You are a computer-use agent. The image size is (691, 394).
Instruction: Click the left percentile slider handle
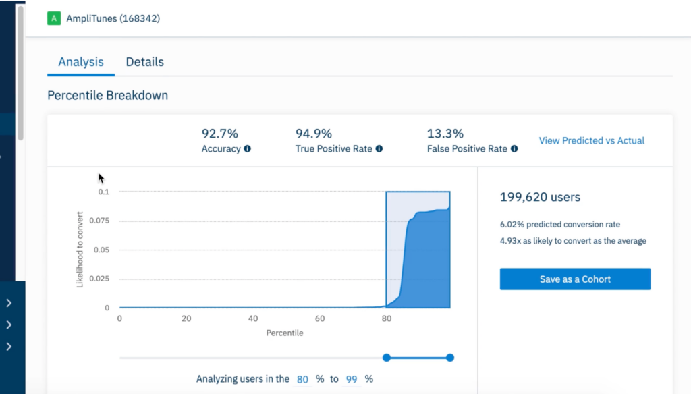coord(387,358)
